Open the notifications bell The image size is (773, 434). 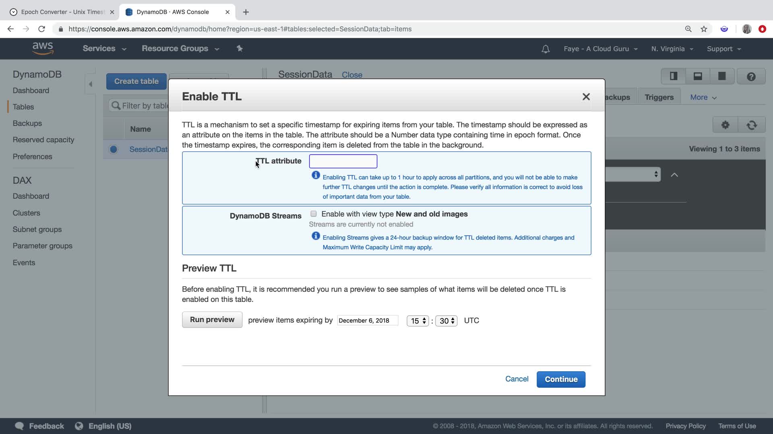click(546, 49)
